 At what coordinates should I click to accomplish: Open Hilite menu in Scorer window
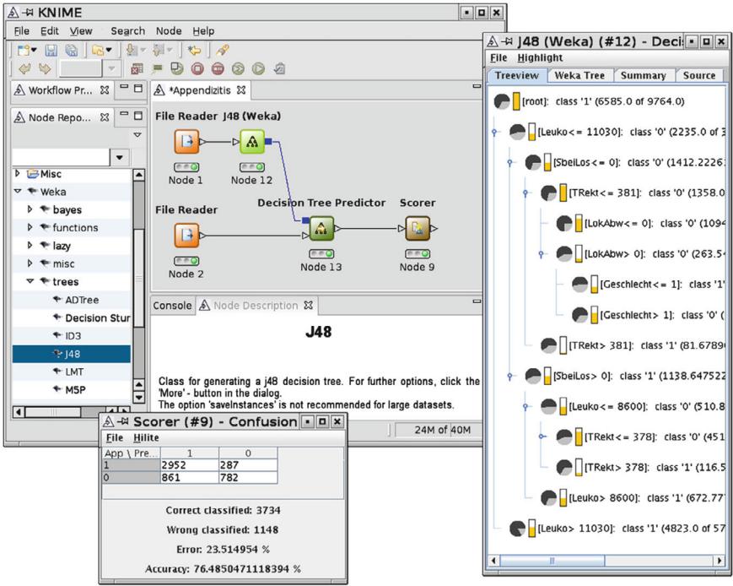[144, 438]
